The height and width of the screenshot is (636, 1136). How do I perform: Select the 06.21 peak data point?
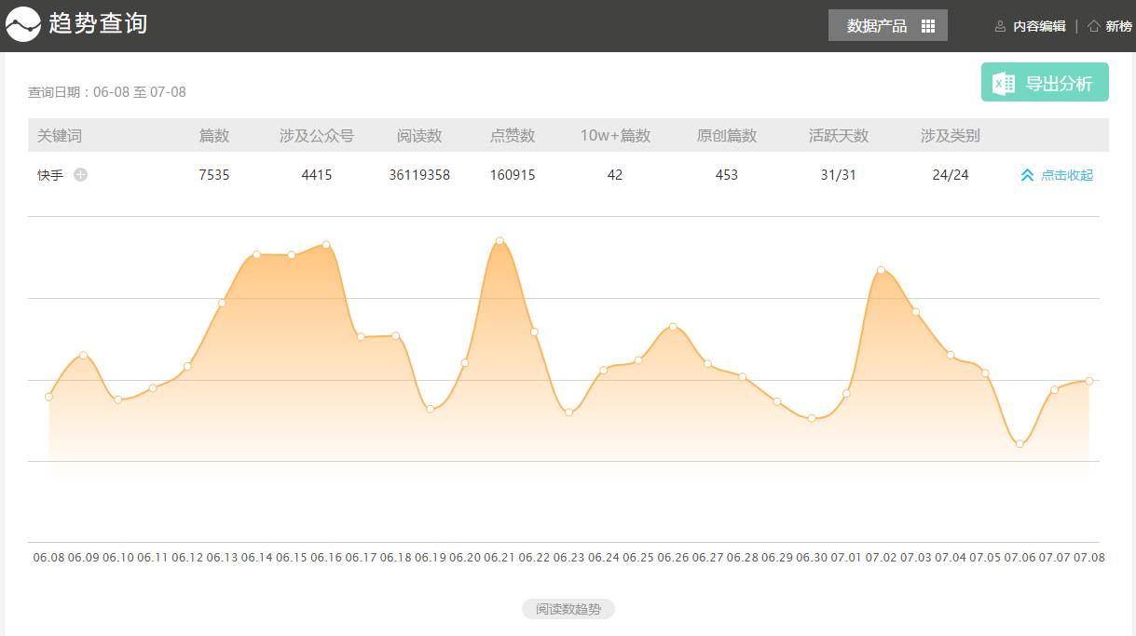[x=500, y=241]
